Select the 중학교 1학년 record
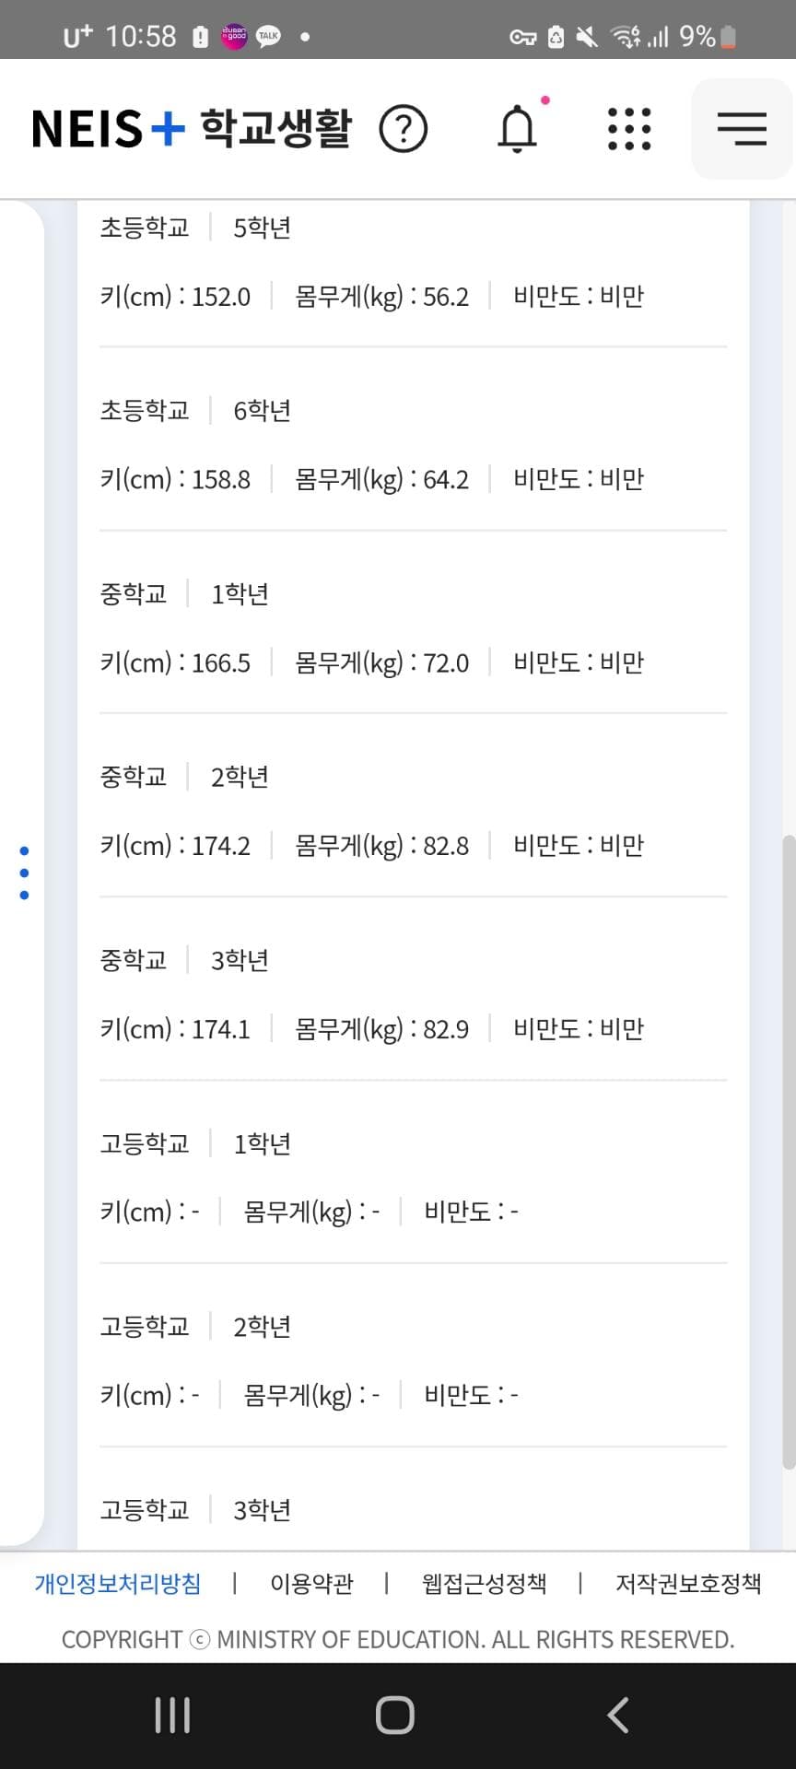796x1769 pixels. coord(413,628)
